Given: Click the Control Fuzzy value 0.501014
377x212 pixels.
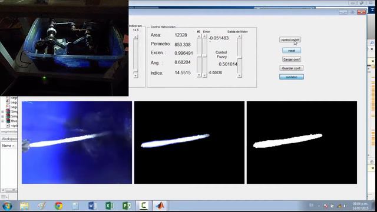Looking at the screenshot, I should (x=228, y=64).
